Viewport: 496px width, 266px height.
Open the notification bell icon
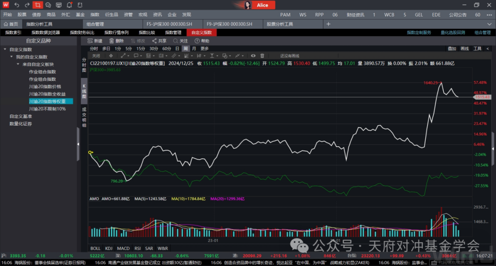[x=69, y=5]
